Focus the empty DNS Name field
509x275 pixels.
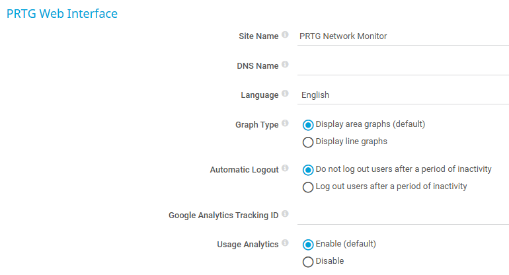pos(403,65)
